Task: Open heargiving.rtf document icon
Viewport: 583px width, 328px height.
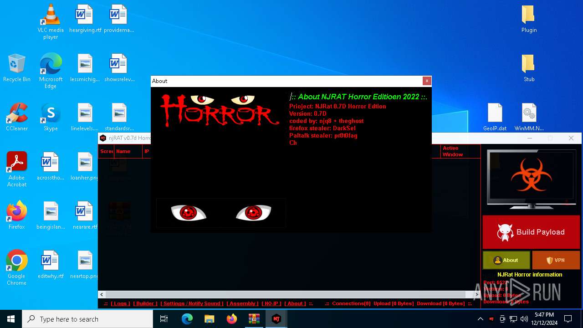Action: click(85, 19)
